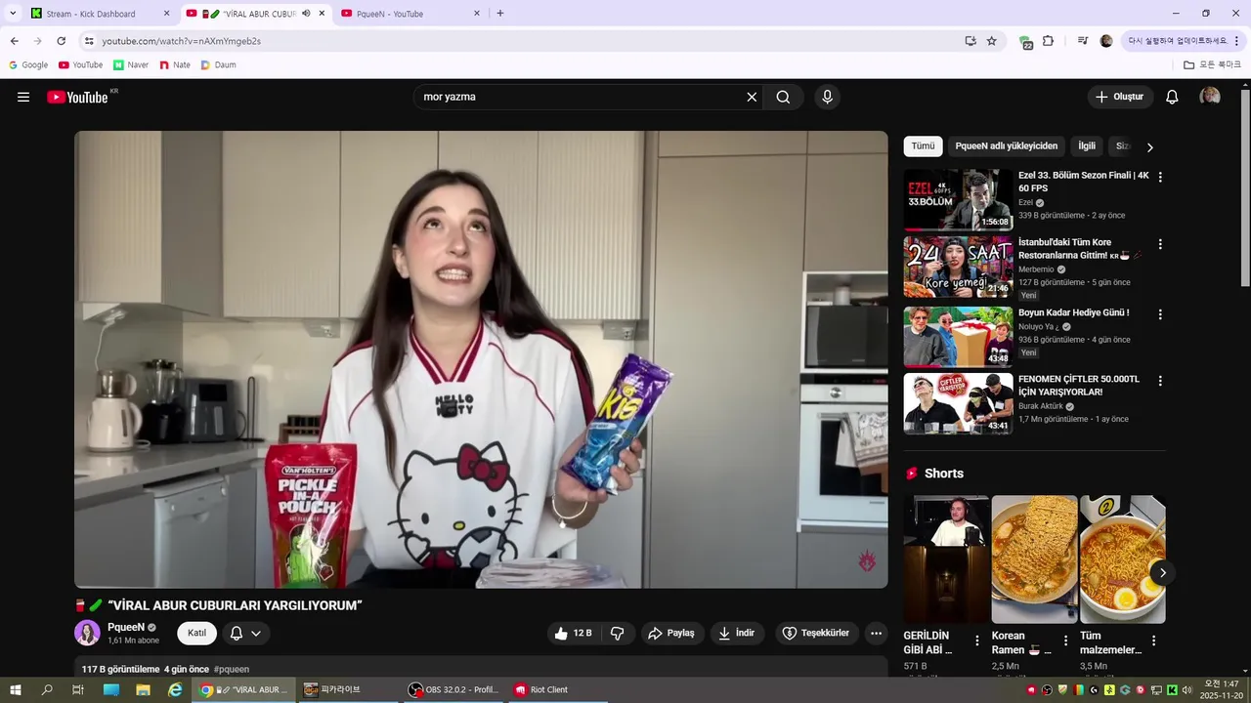Go back in browser history
This screenshot has height=703, width=1251.
click(15, 41)
